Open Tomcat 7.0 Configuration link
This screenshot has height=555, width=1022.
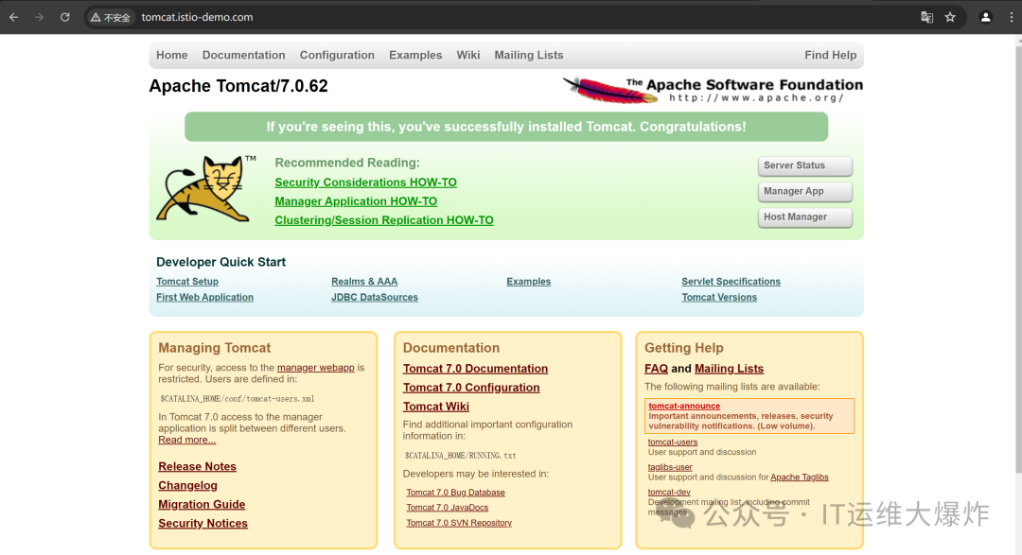(471, 388)
